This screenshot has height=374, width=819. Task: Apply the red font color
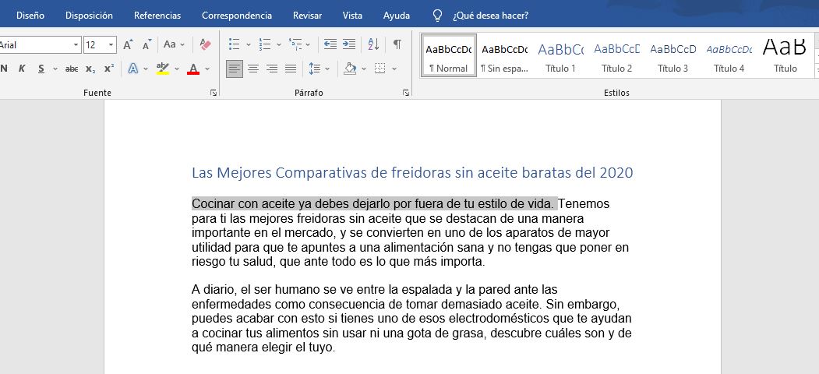pyautogui.click(x=192, y=69)
